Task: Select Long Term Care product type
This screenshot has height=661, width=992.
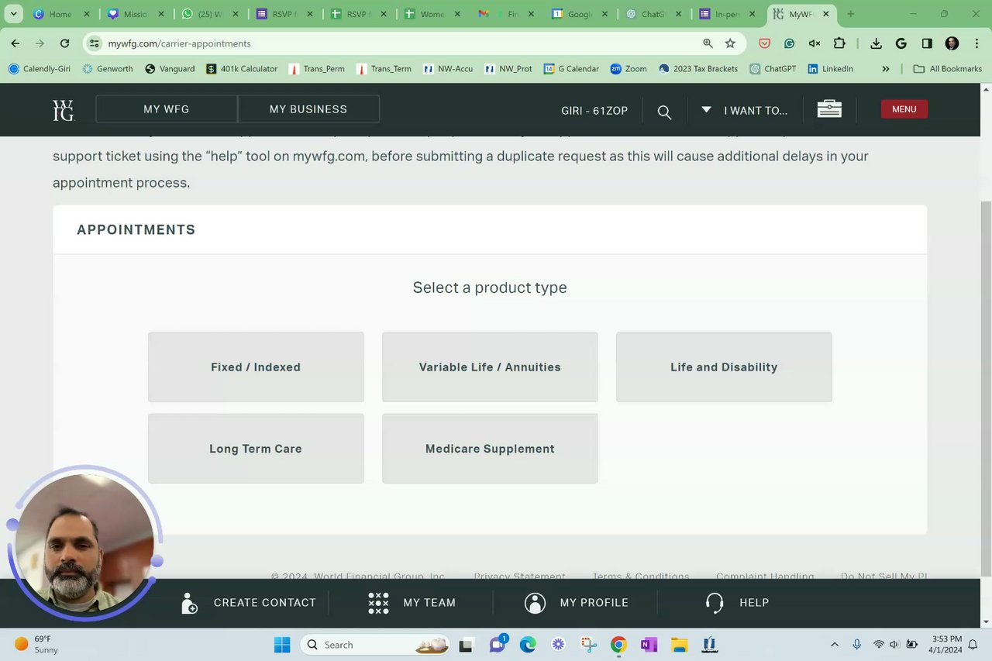Action: click(256, 449)
